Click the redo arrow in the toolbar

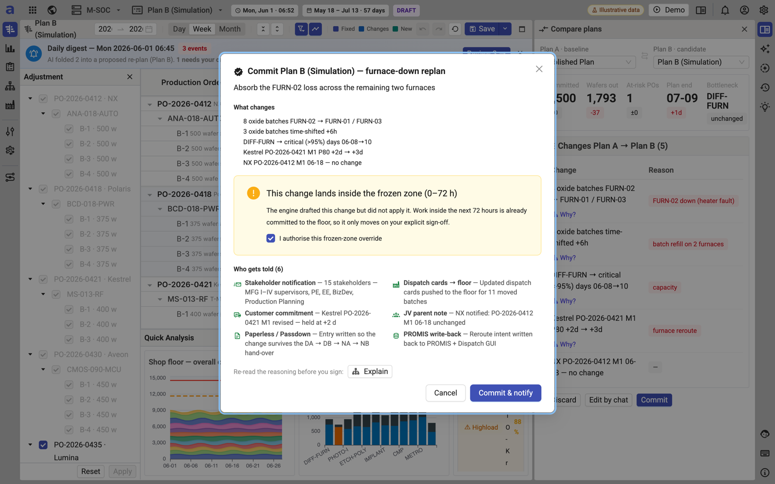point(439,29)
